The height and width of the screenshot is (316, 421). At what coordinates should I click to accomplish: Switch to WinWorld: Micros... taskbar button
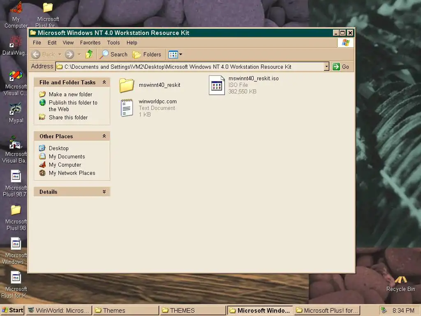(59, 310)
